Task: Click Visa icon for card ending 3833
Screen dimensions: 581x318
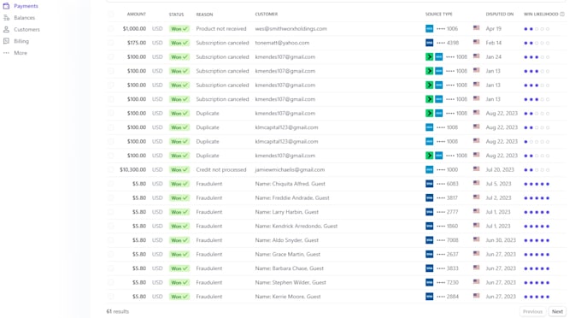Action: (429, 268)
